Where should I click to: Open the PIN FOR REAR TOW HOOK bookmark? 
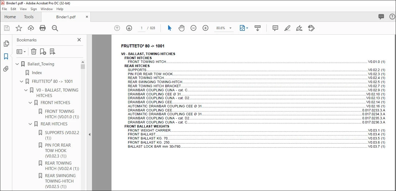pyautogui.click(x=58, y=151)
